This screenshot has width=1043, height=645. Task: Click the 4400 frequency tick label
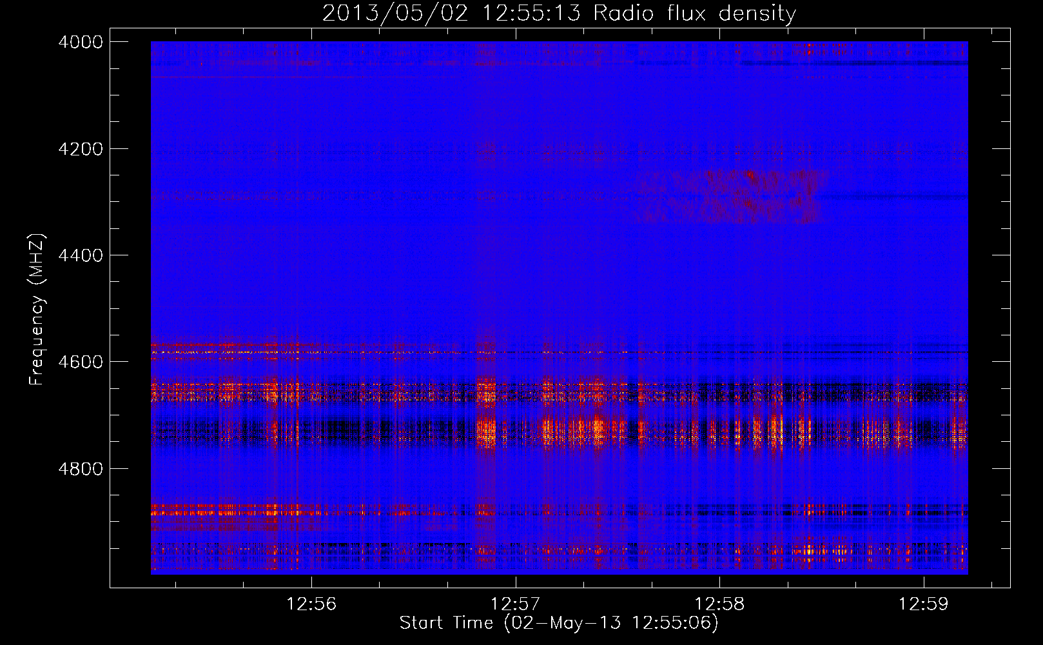(81, 255)
